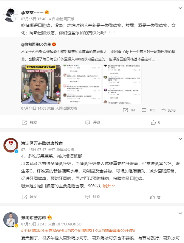Open 李某某 user avatar
The width and height of the screenshot is (184, 243).
11,15
